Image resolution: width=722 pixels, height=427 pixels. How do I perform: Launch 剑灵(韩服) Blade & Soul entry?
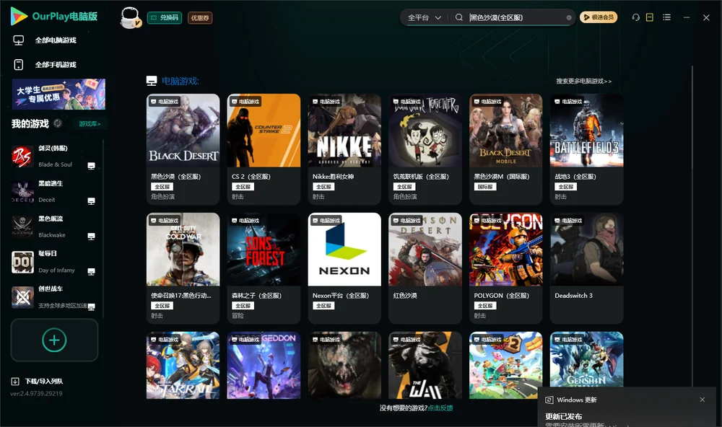coord(54,157)
